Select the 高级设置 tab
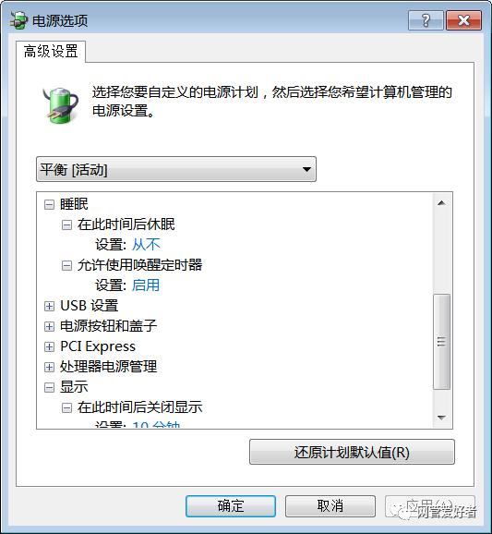Image resolution: width=492 pixels, height=534 pixels. 51,52
